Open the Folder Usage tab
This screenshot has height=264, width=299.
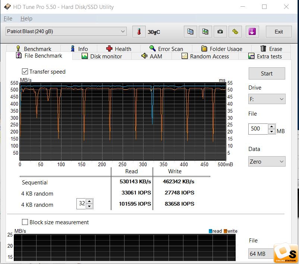coord(221,49)
